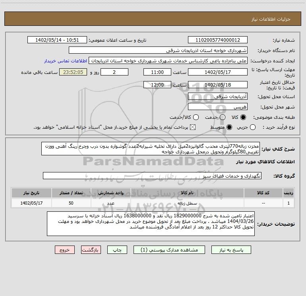Select the کالا radio button

tap(243, 117)
